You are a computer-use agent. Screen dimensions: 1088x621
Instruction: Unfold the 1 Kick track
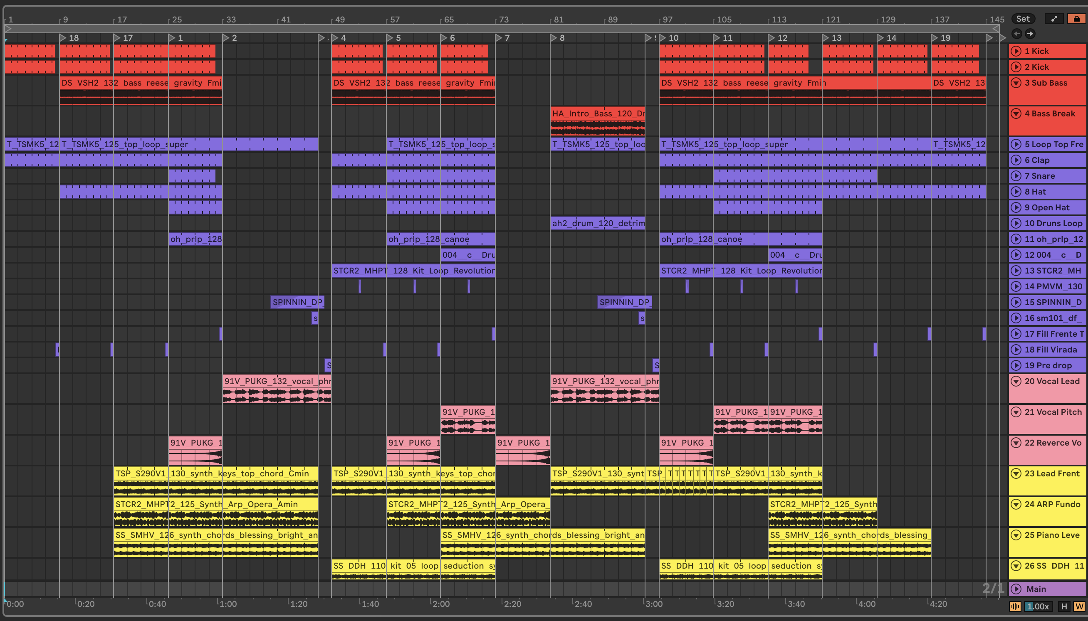tap(1016, 51)
